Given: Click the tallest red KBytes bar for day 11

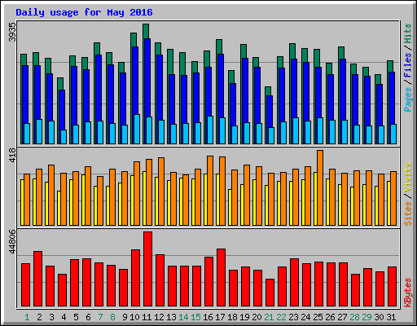Looking at the screenshot, I should tap(147, 269).
